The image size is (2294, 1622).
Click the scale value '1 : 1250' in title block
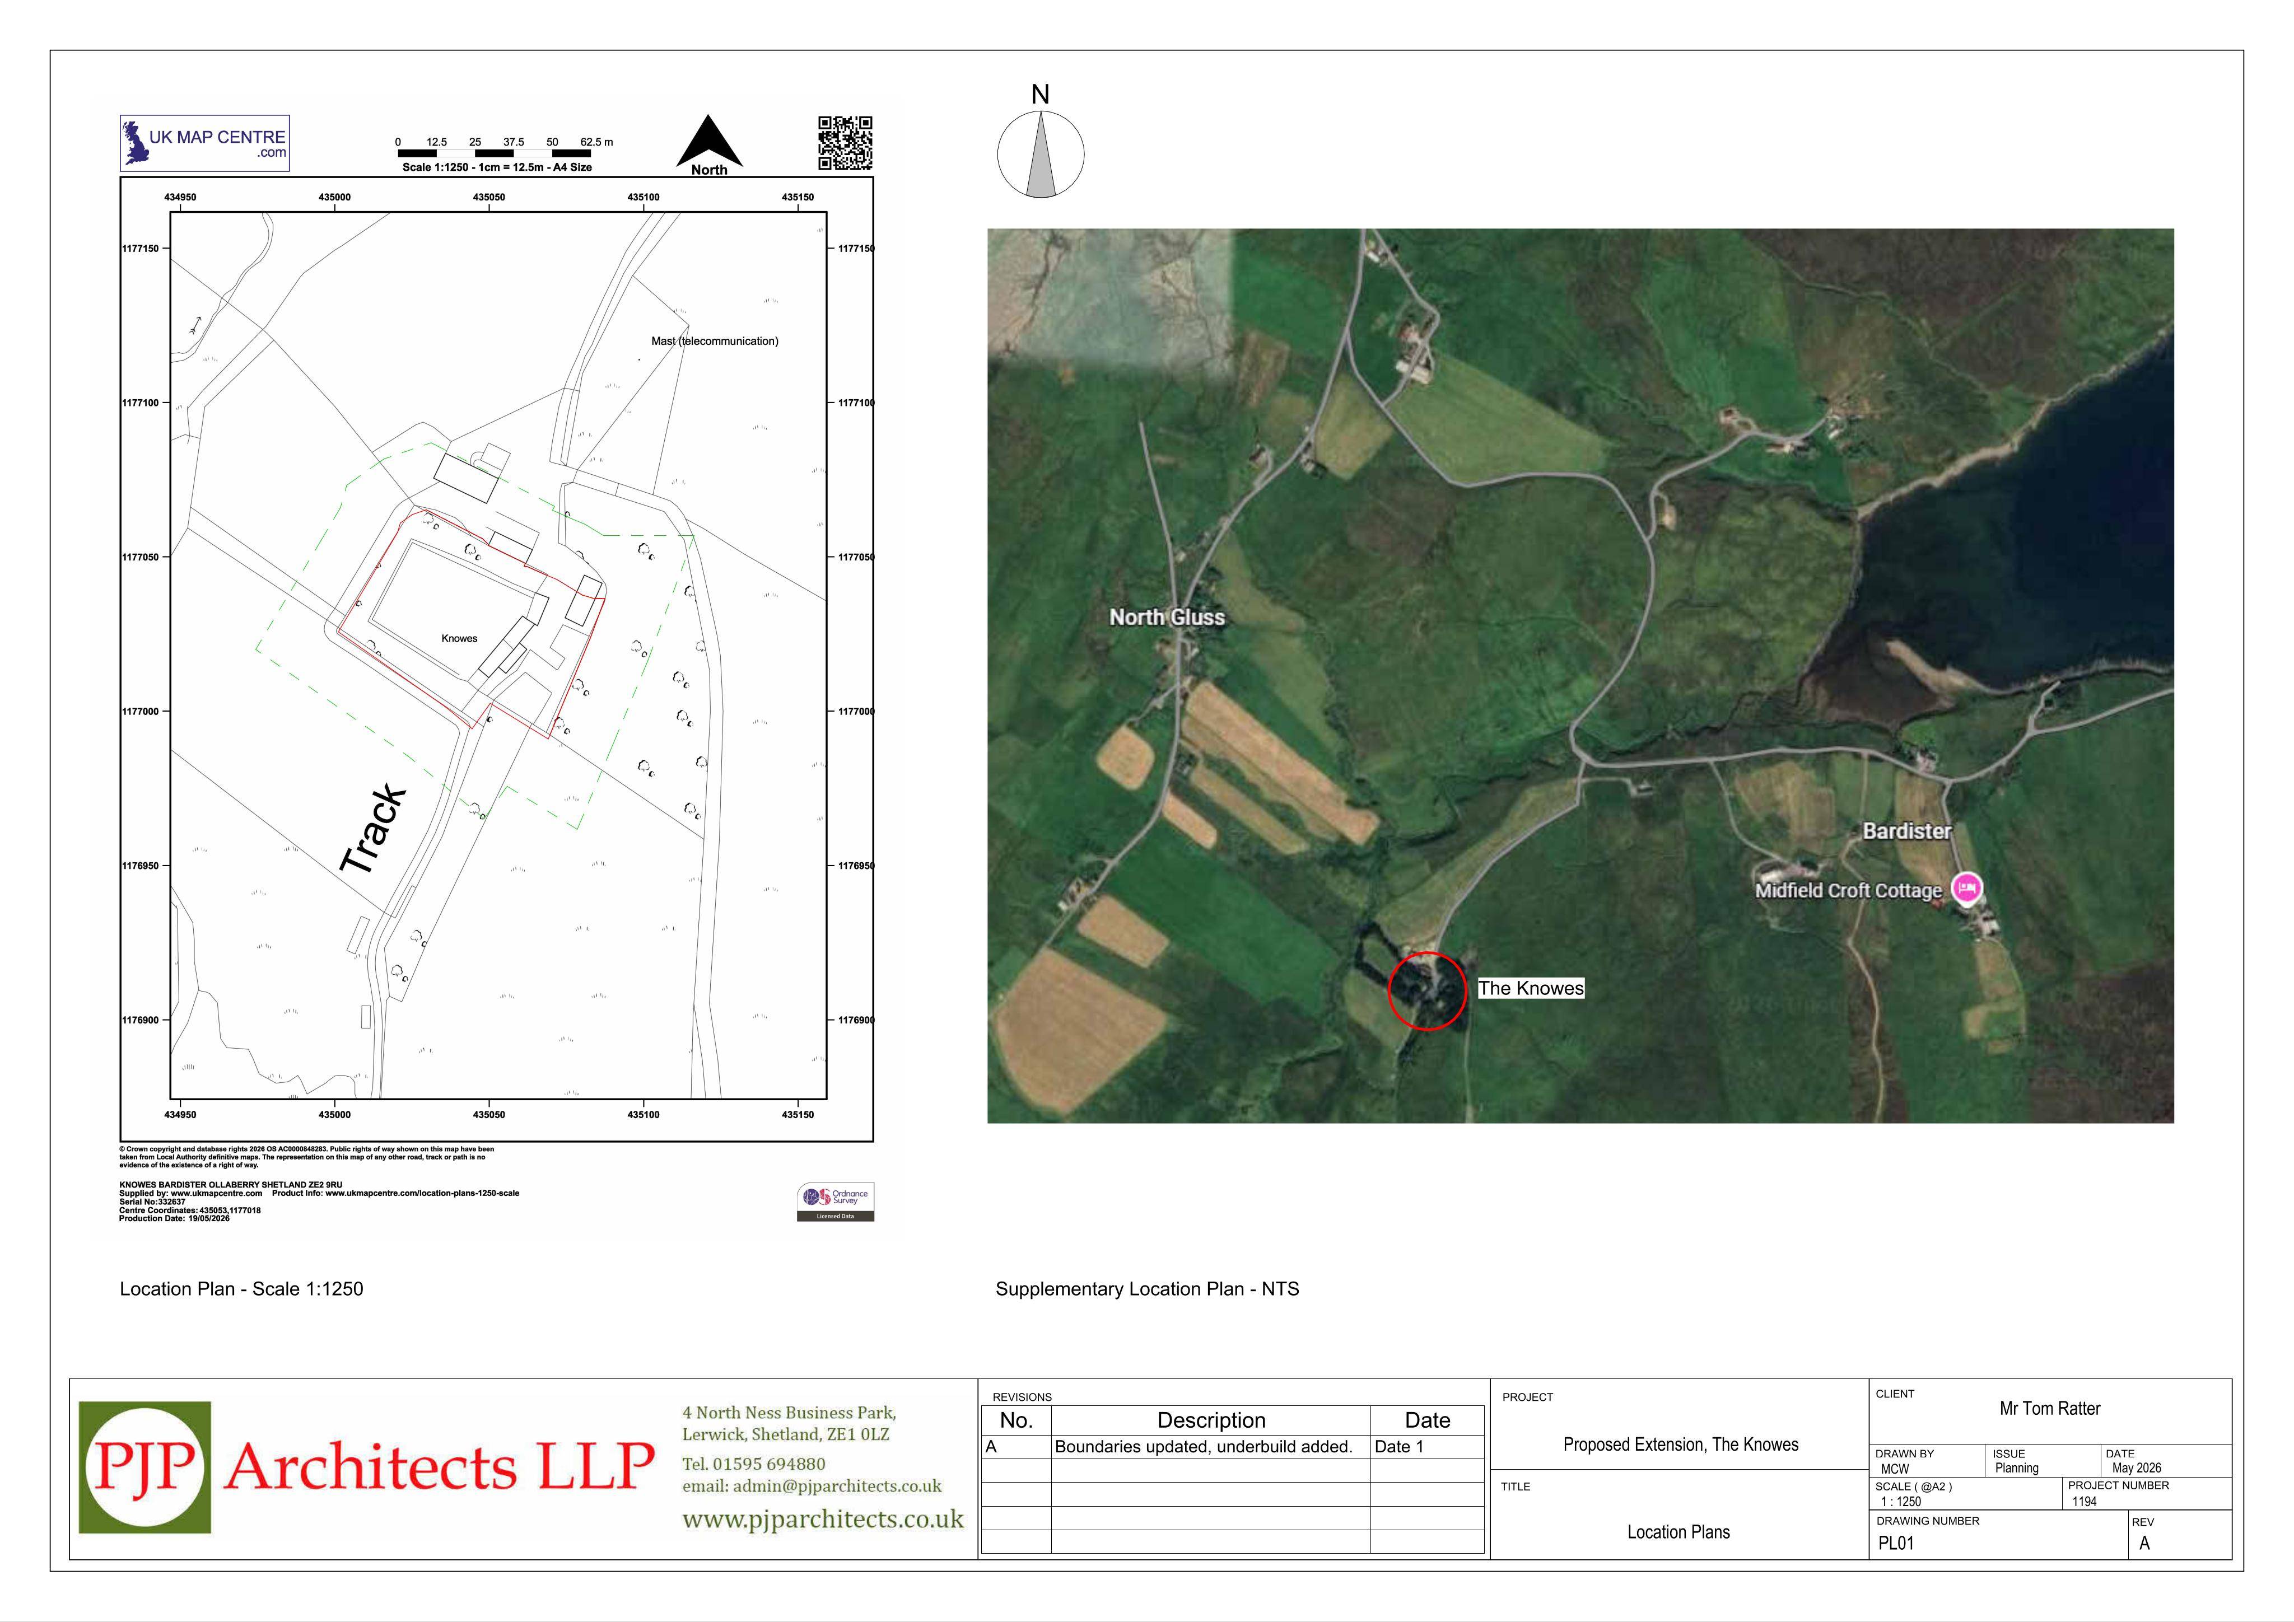1900,1501
